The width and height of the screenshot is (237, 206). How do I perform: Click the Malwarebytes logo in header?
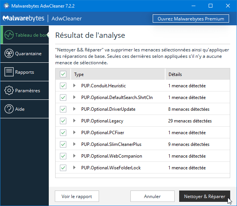coord(23,19)
